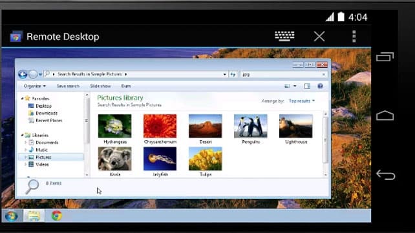Select Favorites in navigation pane
This screenshot has height=233, width=415.
(x=41, y=99)
